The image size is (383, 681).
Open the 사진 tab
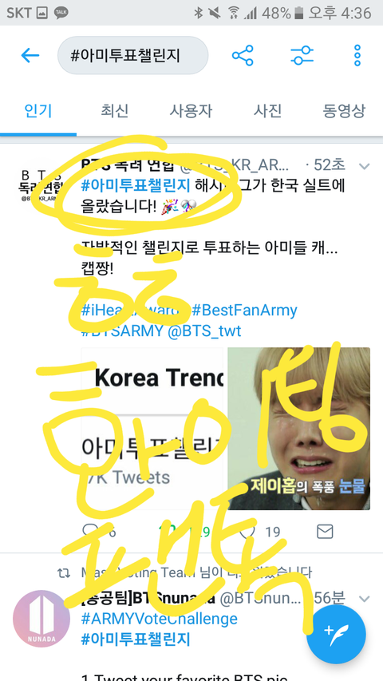[x=267, y=111]
